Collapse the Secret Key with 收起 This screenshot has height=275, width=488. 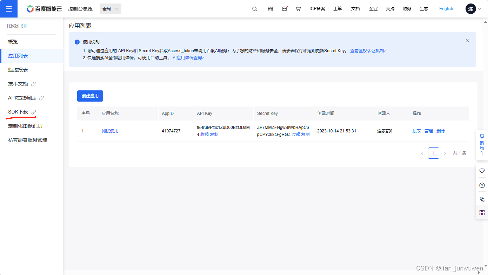(296, 135)
